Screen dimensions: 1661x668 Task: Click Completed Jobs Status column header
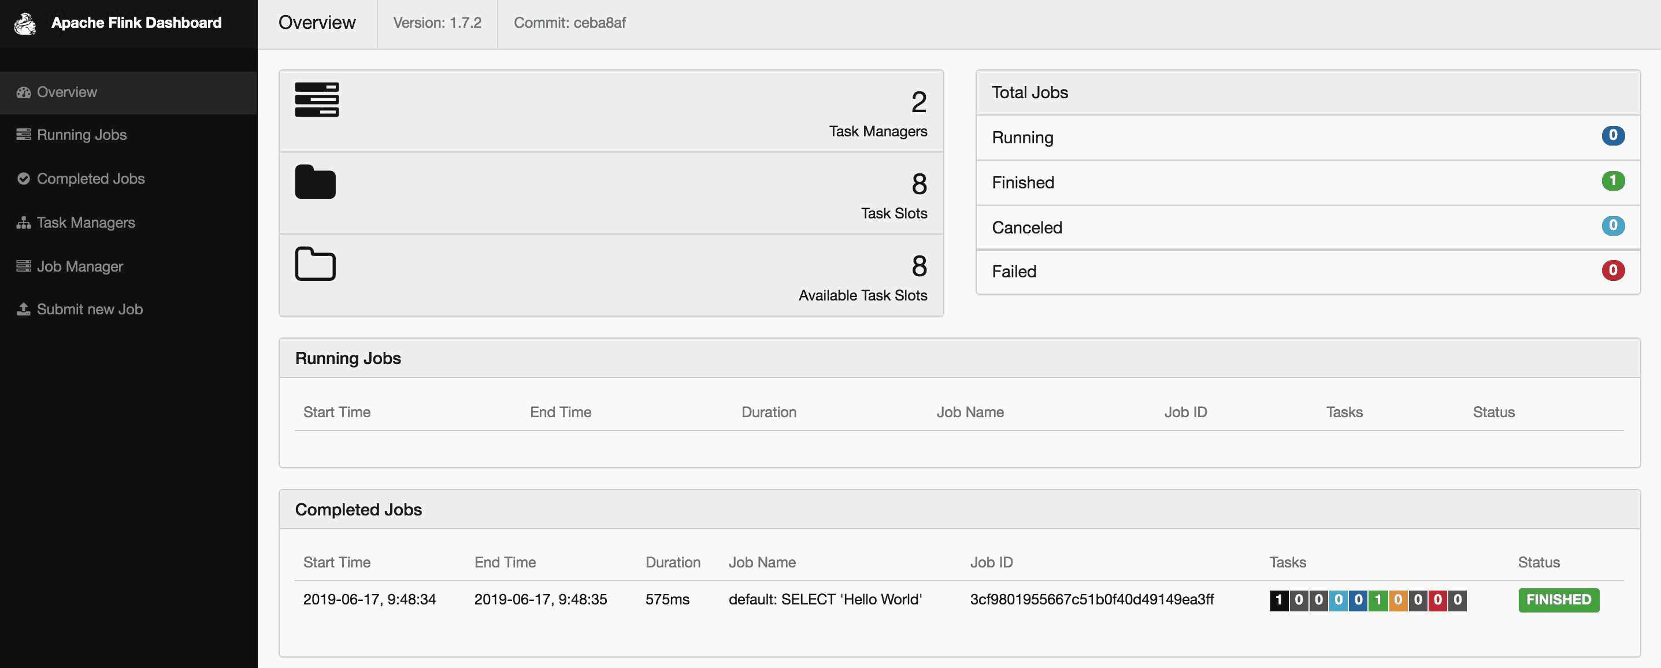point(1538,562)
